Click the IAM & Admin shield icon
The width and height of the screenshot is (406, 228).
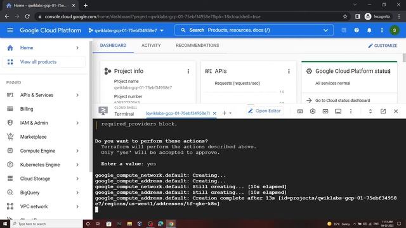tap(10, 123)
